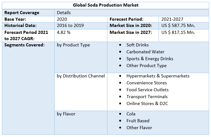Select the Segments Covered label
This screenshot has width=211, height=137.
tap(24, 45)
